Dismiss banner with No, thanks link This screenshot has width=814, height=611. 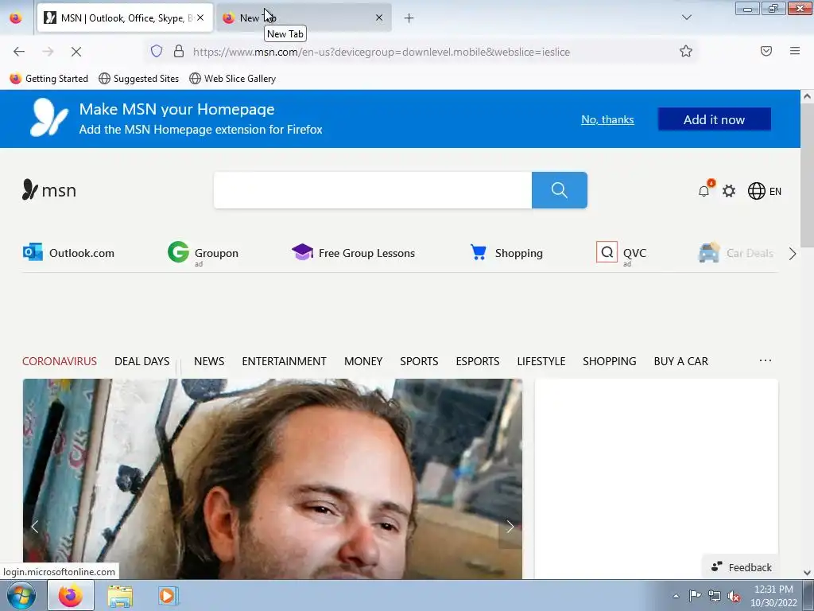coord(607,119)
